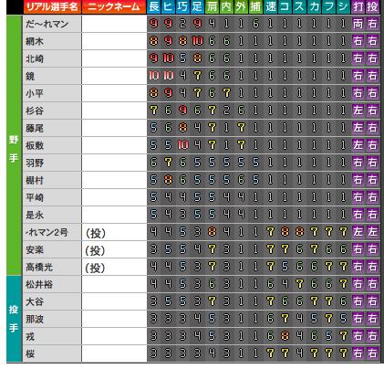
Task: Select the 捕 stat column header
Action: tap(255, 6)
